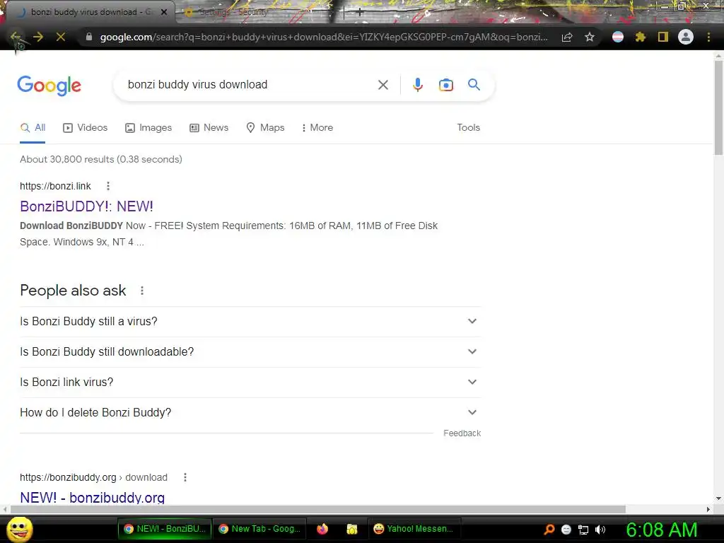The height and width of the screenshot is (543, 724).
Task: Open options for the bonzi.link result
Action: point(108,186)
